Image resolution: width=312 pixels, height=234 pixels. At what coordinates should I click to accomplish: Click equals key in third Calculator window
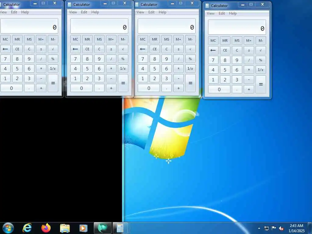tap(190, 83)
